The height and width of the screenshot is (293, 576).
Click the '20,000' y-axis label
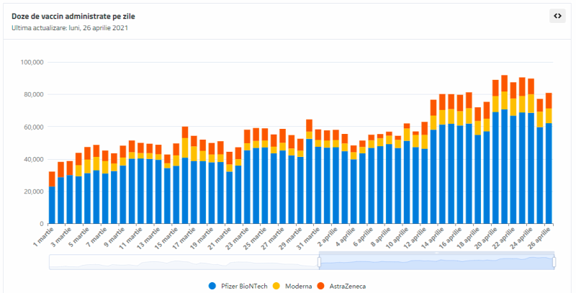pos(32,191)
